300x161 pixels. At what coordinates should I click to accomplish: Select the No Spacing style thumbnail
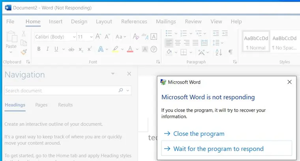tap(285, 41)
